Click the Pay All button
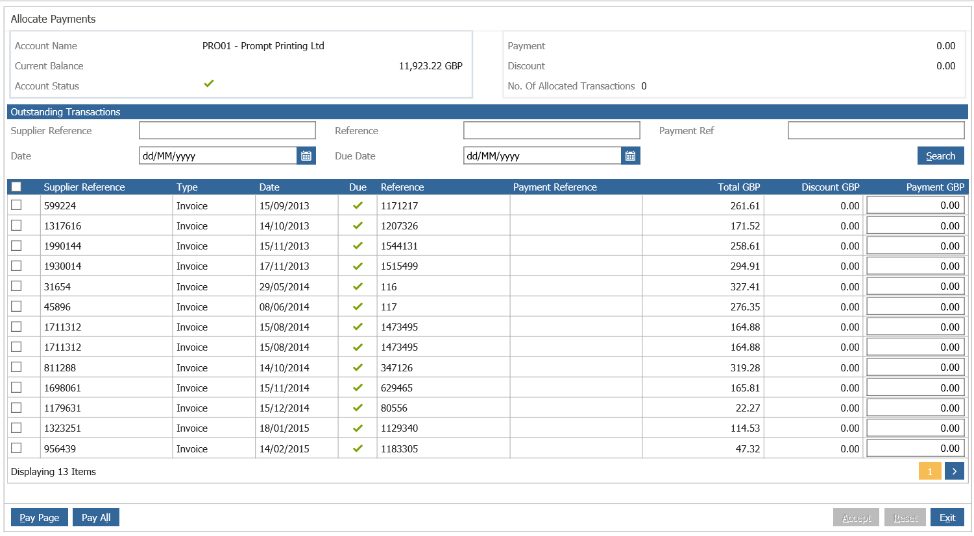The image size is (974, 536). pyautogui.click(x=96, y=517)
